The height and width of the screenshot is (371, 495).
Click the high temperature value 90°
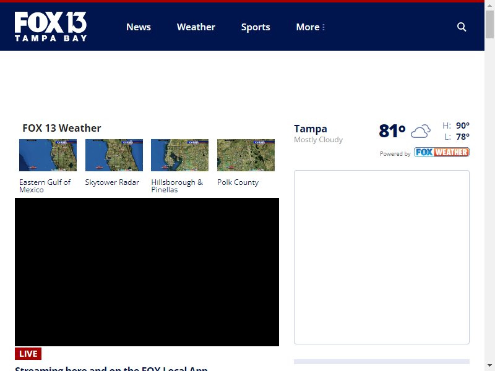463,126
